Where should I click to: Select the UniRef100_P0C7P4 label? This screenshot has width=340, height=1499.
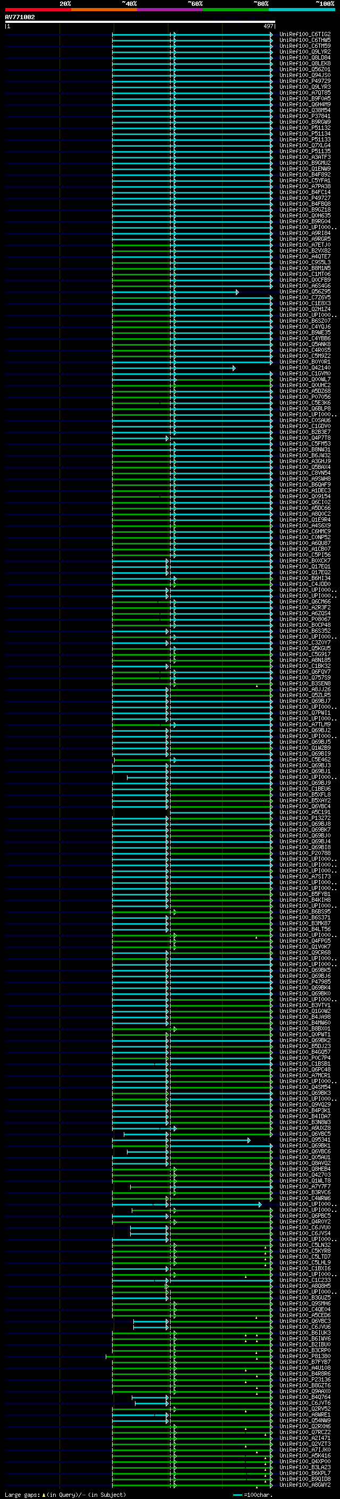(x=305, y=1058)
